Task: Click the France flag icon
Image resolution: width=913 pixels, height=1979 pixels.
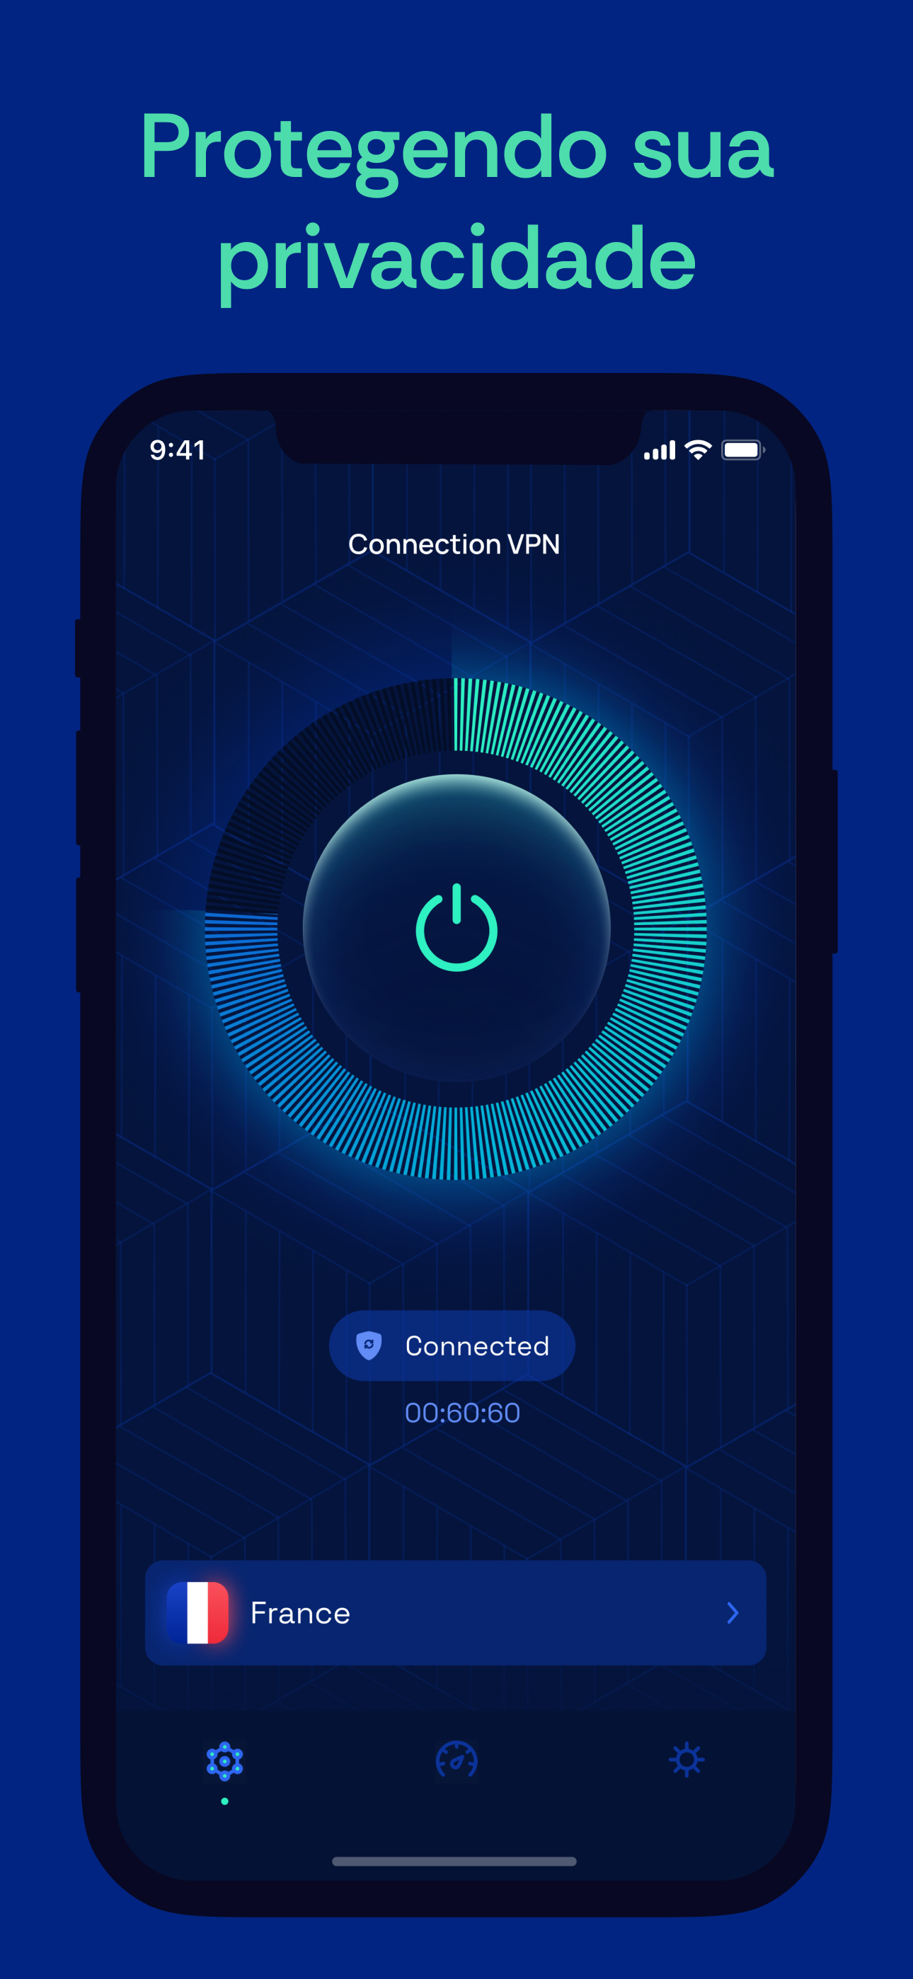Action: tap(197, 1612)
